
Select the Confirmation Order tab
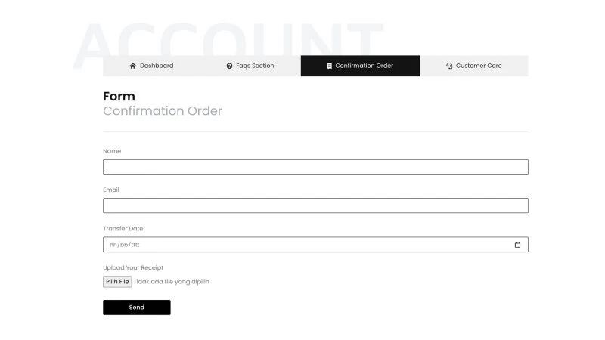(364, 66)
